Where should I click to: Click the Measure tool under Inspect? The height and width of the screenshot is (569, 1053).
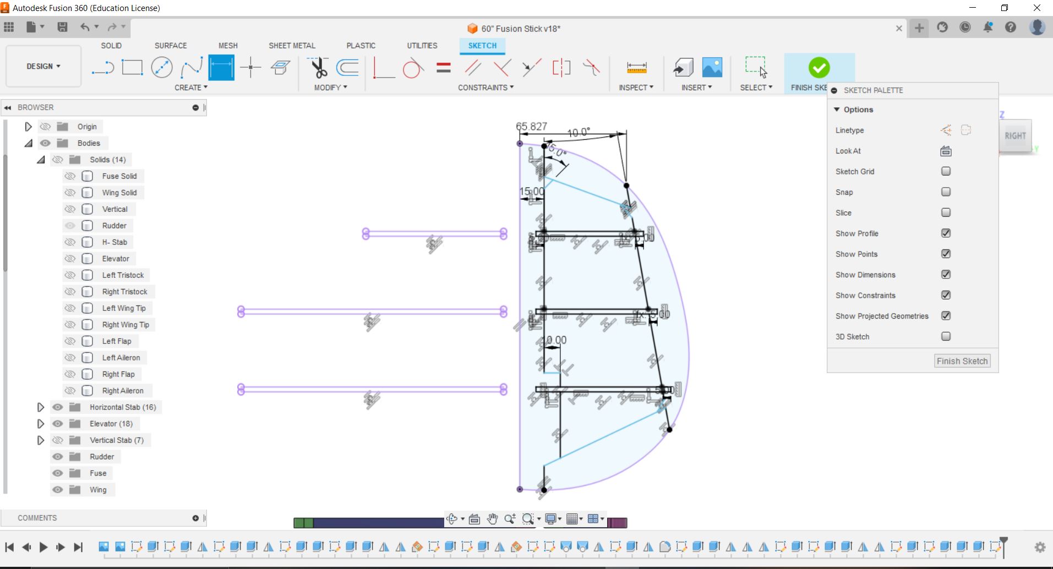point(636,68)
